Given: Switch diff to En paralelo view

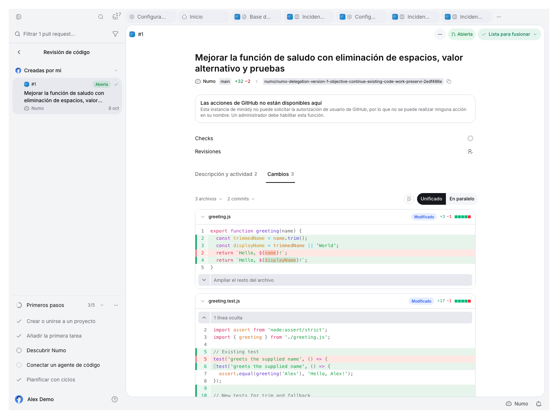Looking at the screenshot, I should click(x=462, y=199).
